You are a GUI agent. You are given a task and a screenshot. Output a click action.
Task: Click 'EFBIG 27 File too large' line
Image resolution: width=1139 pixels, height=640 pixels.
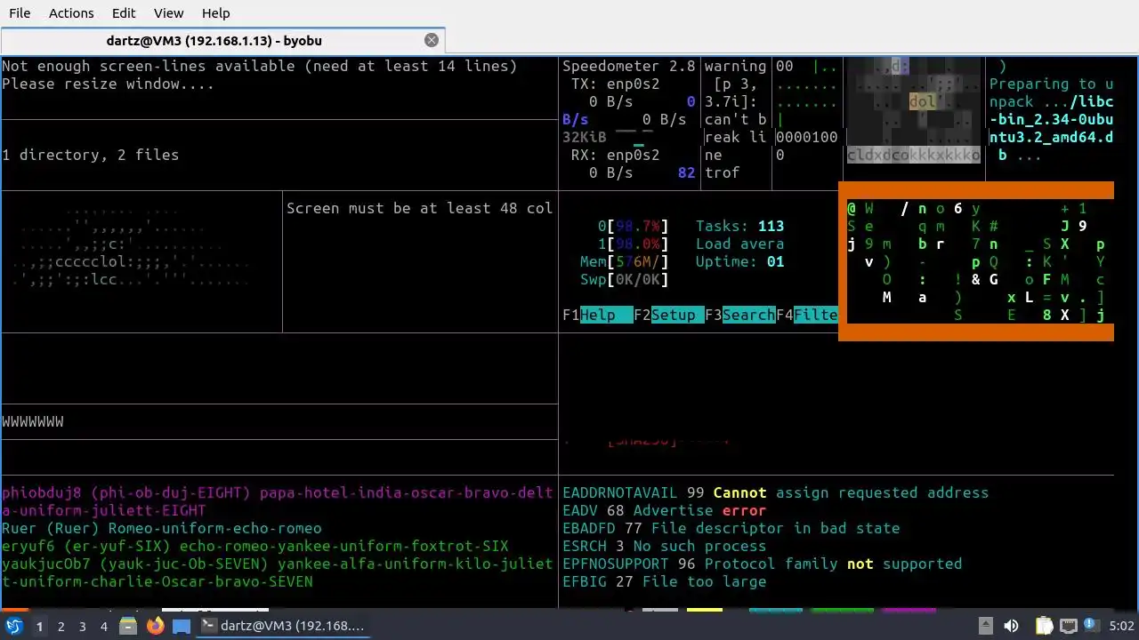point(664,581)
